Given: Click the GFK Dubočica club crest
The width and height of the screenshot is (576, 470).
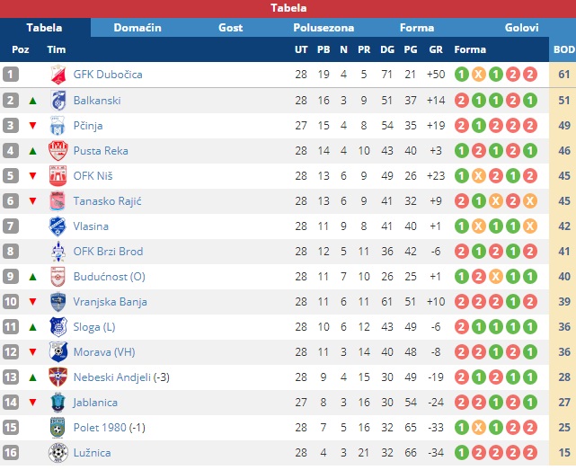Looking at the screenshot, I should [x=58, y=75].
